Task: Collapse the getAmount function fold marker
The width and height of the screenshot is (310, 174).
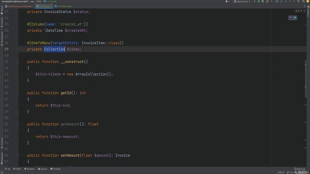Action: tap(17, 124)
